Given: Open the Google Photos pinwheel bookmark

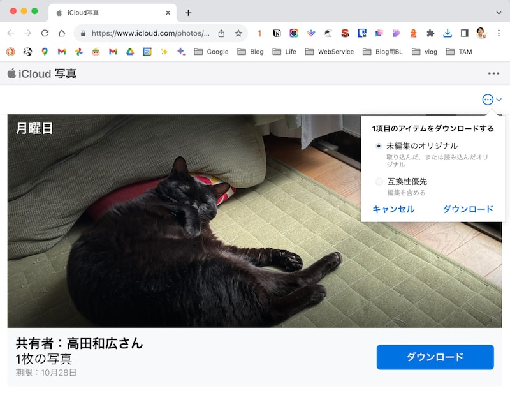Looking at the screenshot, I should click(x=78, y=52).
